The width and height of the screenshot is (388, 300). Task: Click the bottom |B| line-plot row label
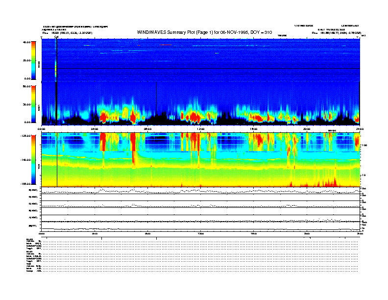click(x=33, y=226)
